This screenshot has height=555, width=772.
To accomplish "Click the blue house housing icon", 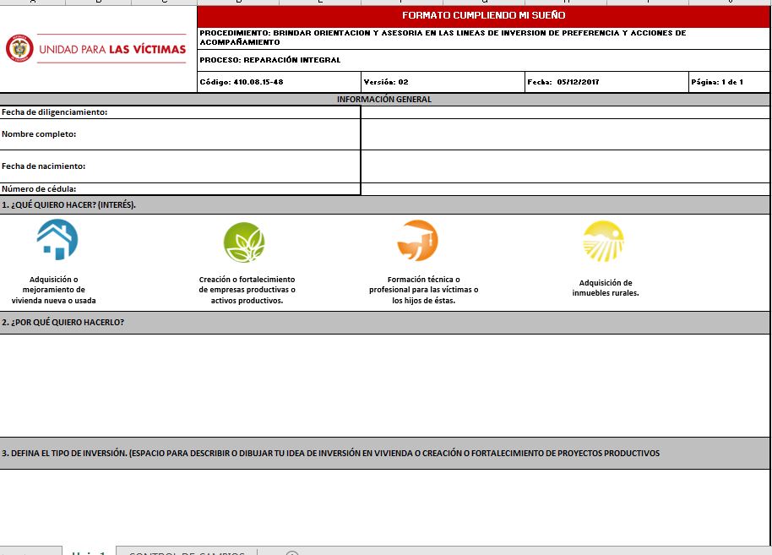I will pos(57,239).
